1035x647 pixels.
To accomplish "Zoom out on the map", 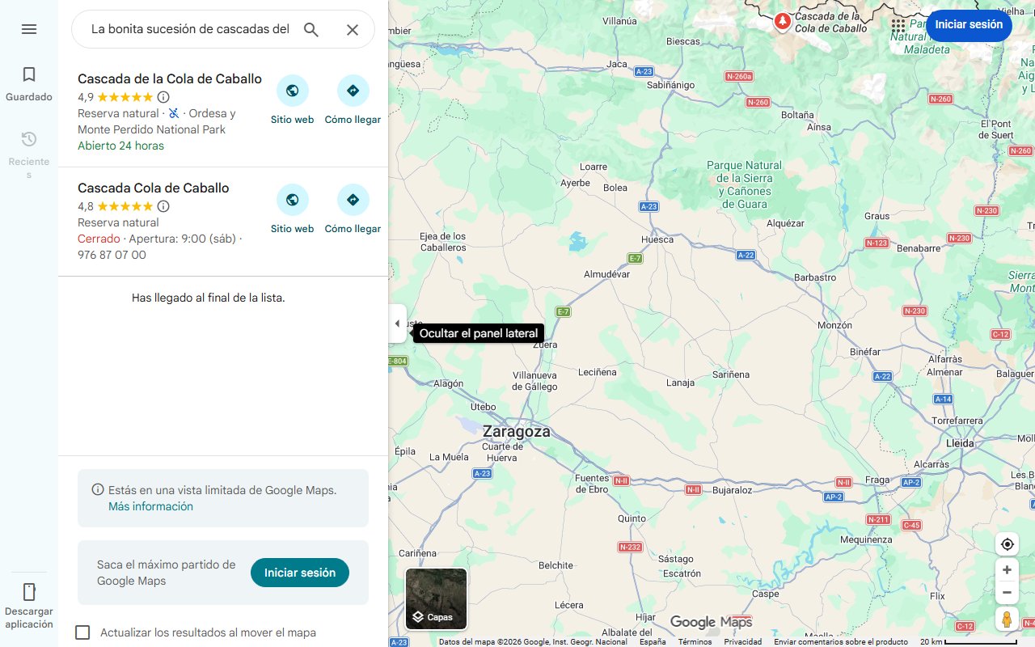I will click(1007, 593).
